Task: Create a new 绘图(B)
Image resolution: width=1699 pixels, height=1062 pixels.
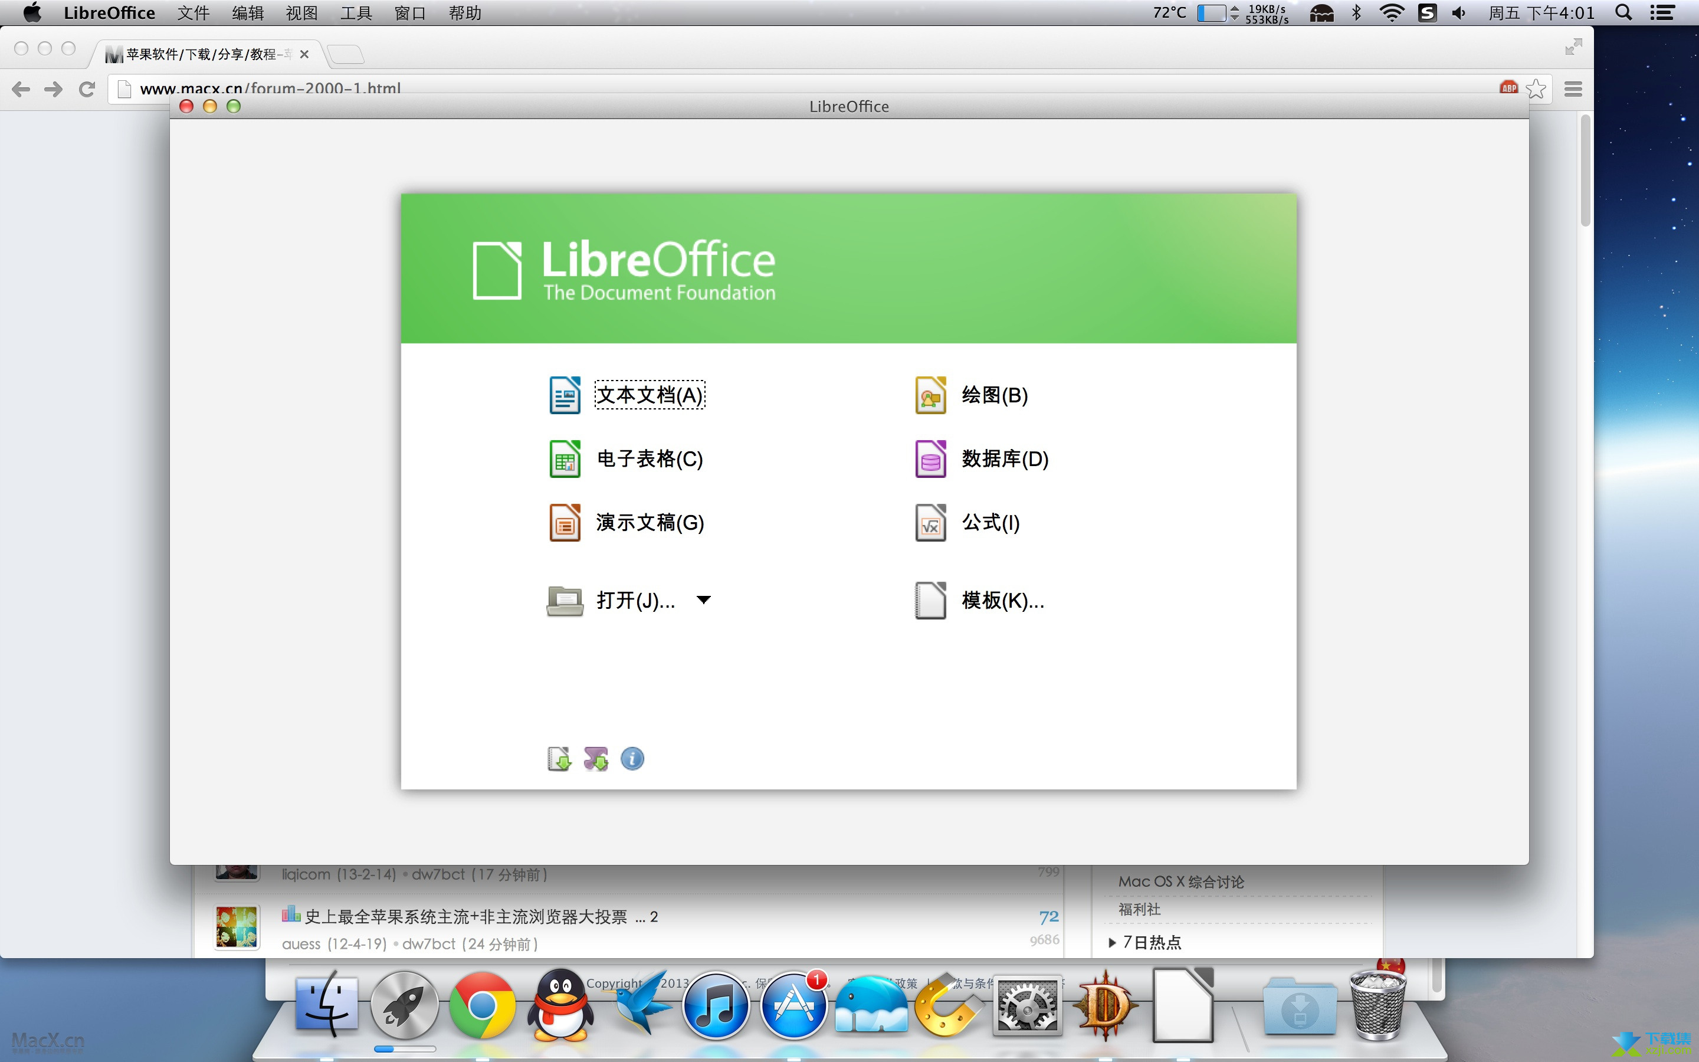Action: [x=994, y=395]
